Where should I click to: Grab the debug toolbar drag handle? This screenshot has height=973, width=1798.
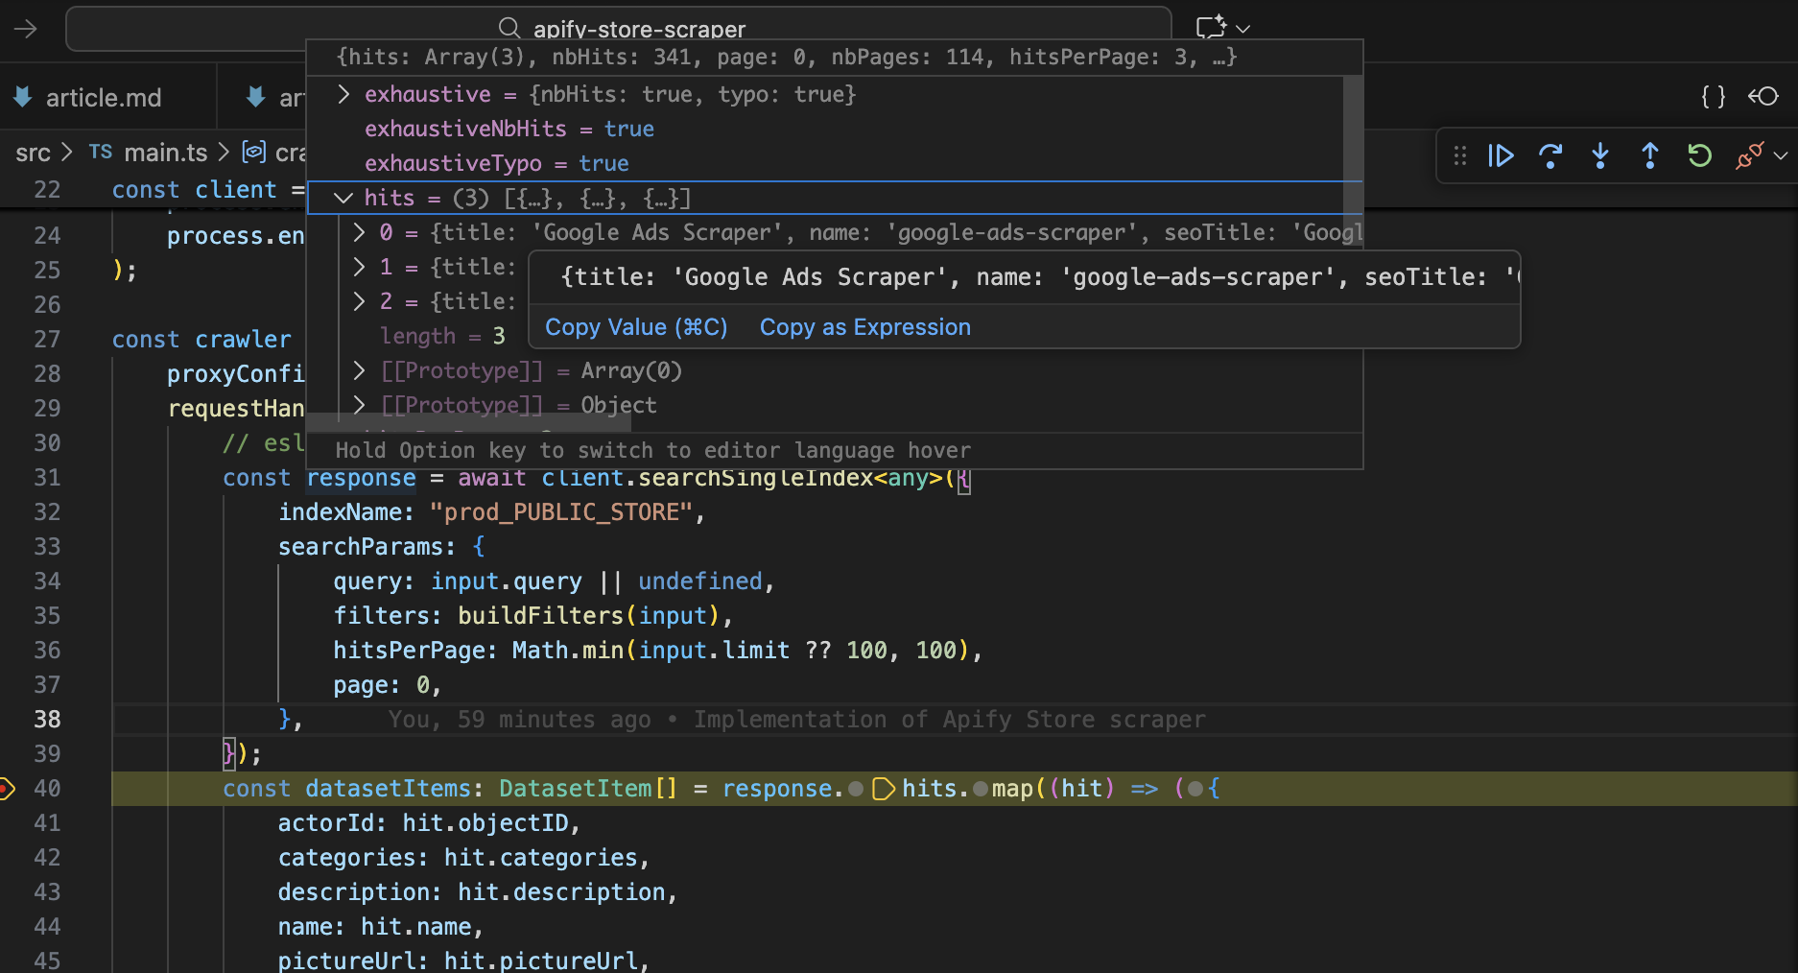[x=1460, y=155]
